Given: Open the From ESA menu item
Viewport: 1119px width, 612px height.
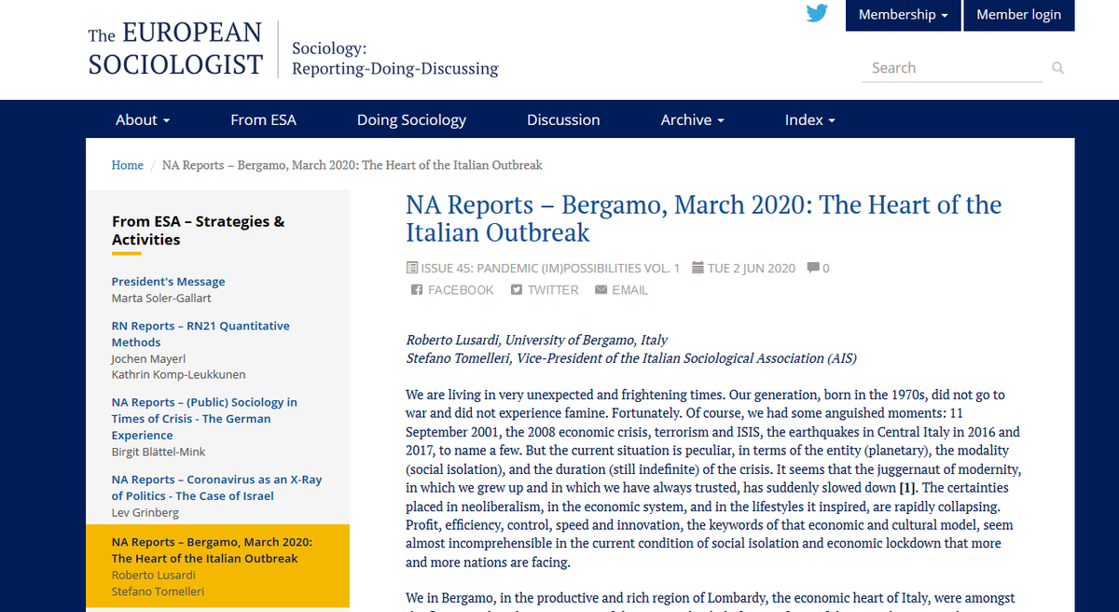Looking at the screenshot, I should [x=263, y=119].
